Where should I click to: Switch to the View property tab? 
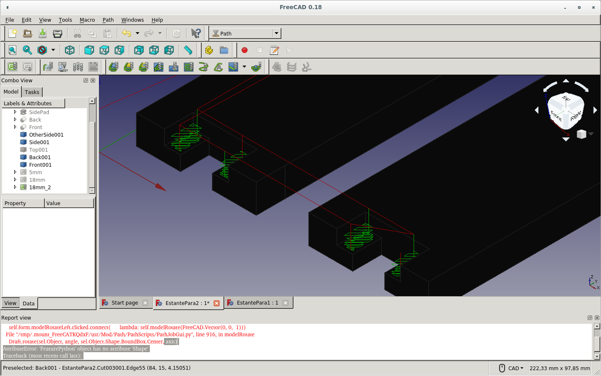point(10,303)
